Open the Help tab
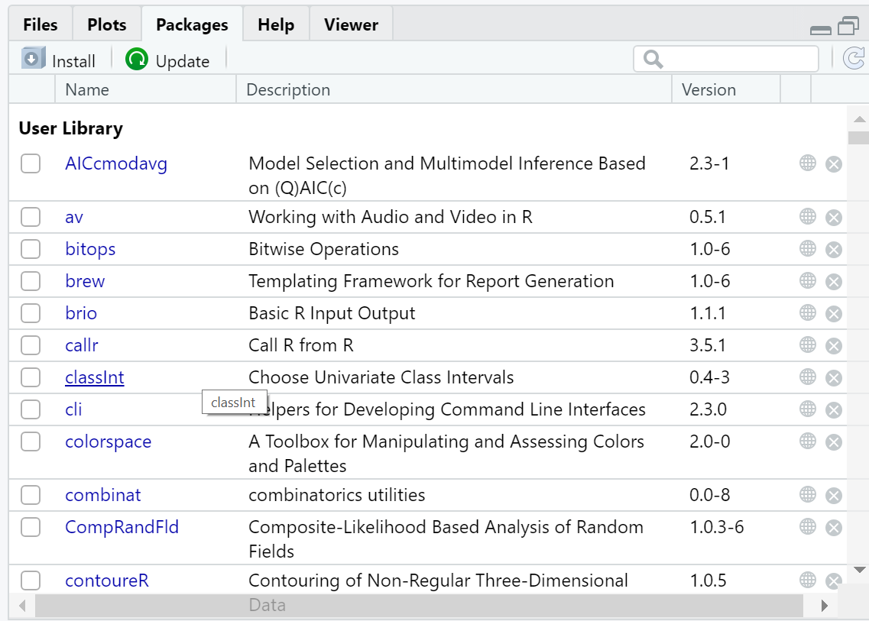 (276, 24)
